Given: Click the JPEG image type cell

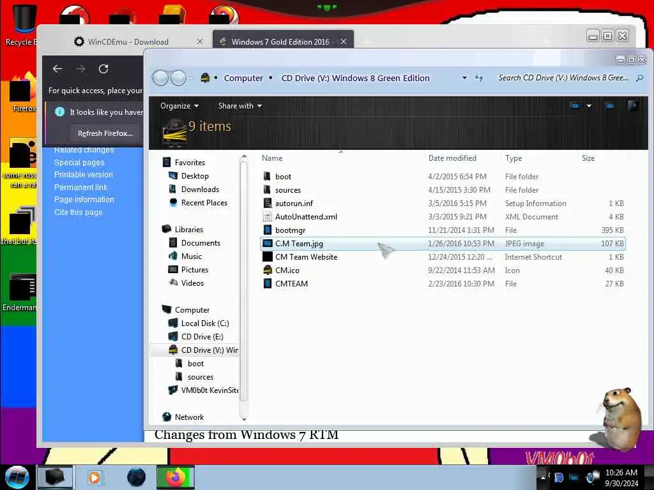Looking at the screenshot, I should 524,243.
